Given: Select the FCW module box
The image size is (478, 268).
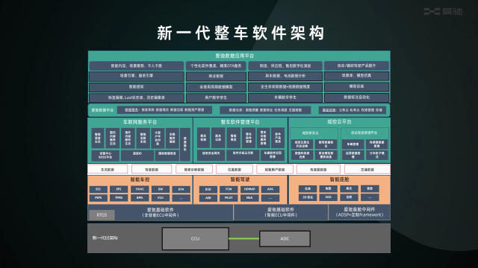Looking at the screenshot, I should click(229, 189).
